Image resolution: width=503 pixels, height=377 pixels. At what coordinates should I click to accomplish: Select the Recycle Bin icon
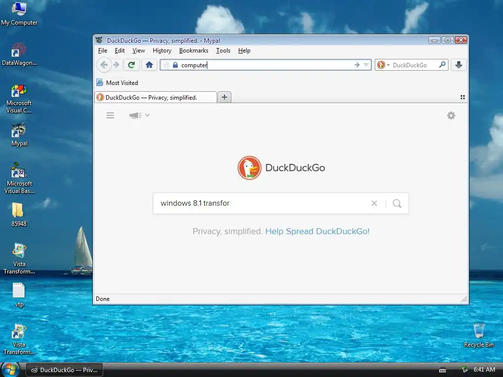[478, 335]
